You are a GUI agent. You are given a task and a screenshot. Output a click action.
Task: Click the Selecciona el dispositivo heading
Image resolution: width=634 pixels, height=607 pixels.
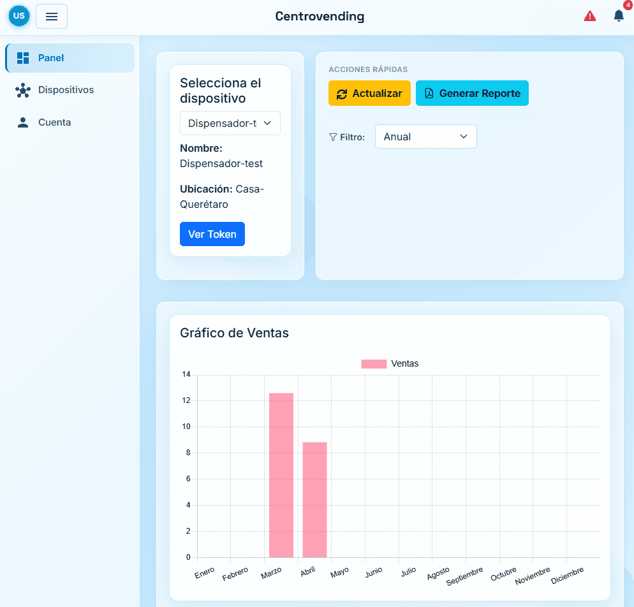click(220, 91)
